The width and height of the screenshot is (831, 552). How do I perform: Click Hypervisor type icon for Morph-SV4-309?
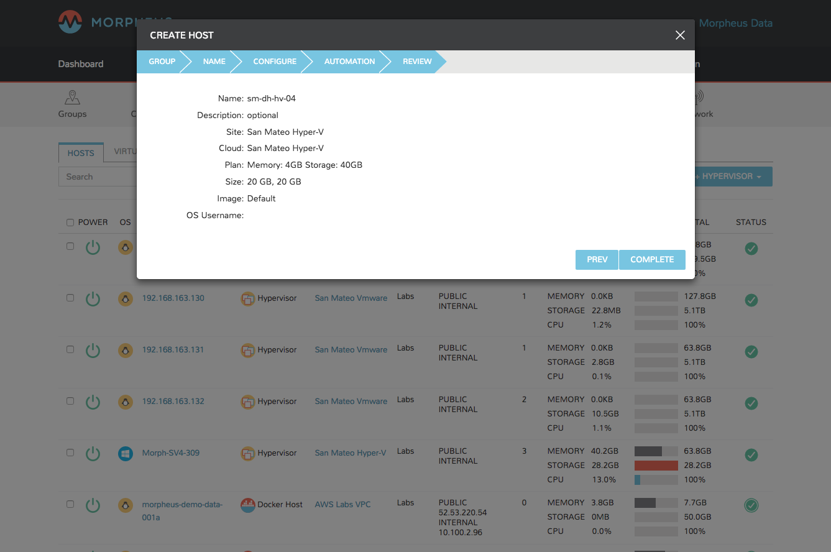point(248,454)
